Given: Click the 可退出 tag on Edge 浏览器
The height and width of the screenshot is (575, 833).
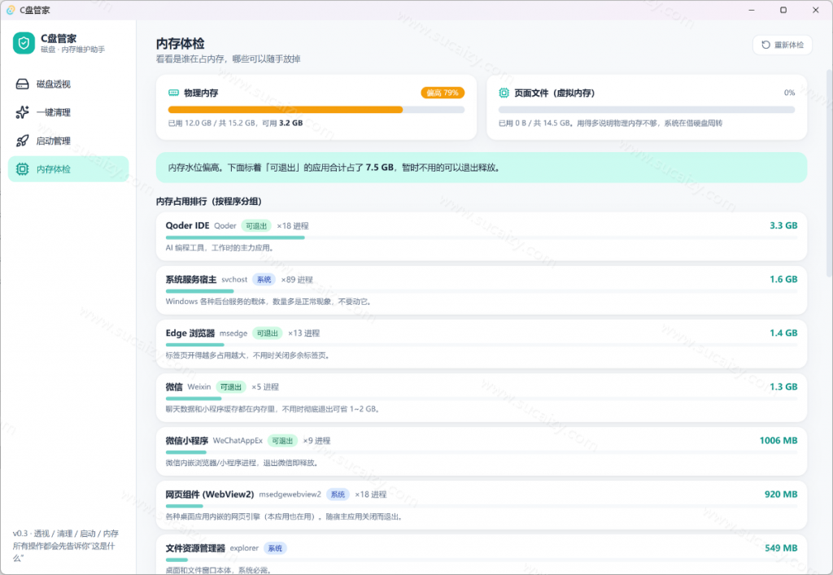Looking at the screenshot, I should coord(267,333).
